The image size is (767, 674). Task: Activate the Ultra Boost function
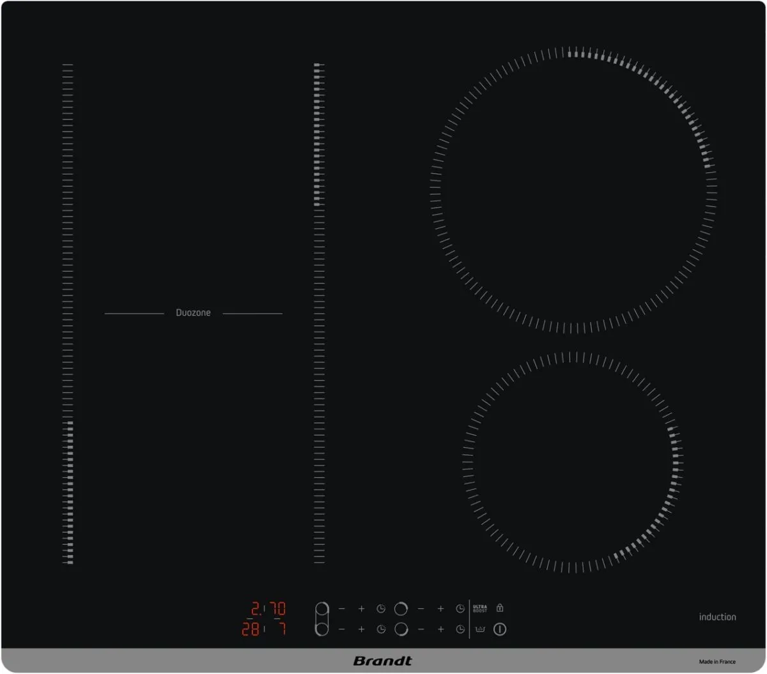tap(480, 609)
